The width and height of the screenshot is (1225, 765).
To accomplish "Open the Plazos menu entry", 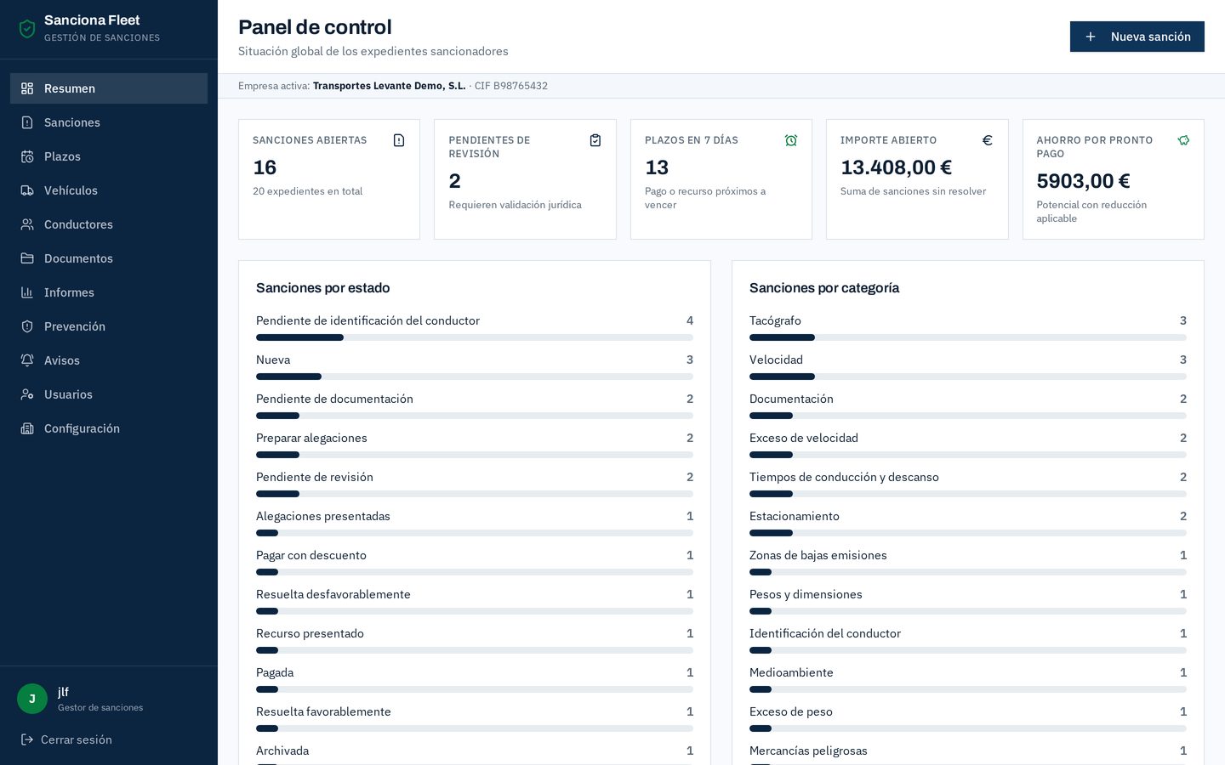I will coord(109,156).
